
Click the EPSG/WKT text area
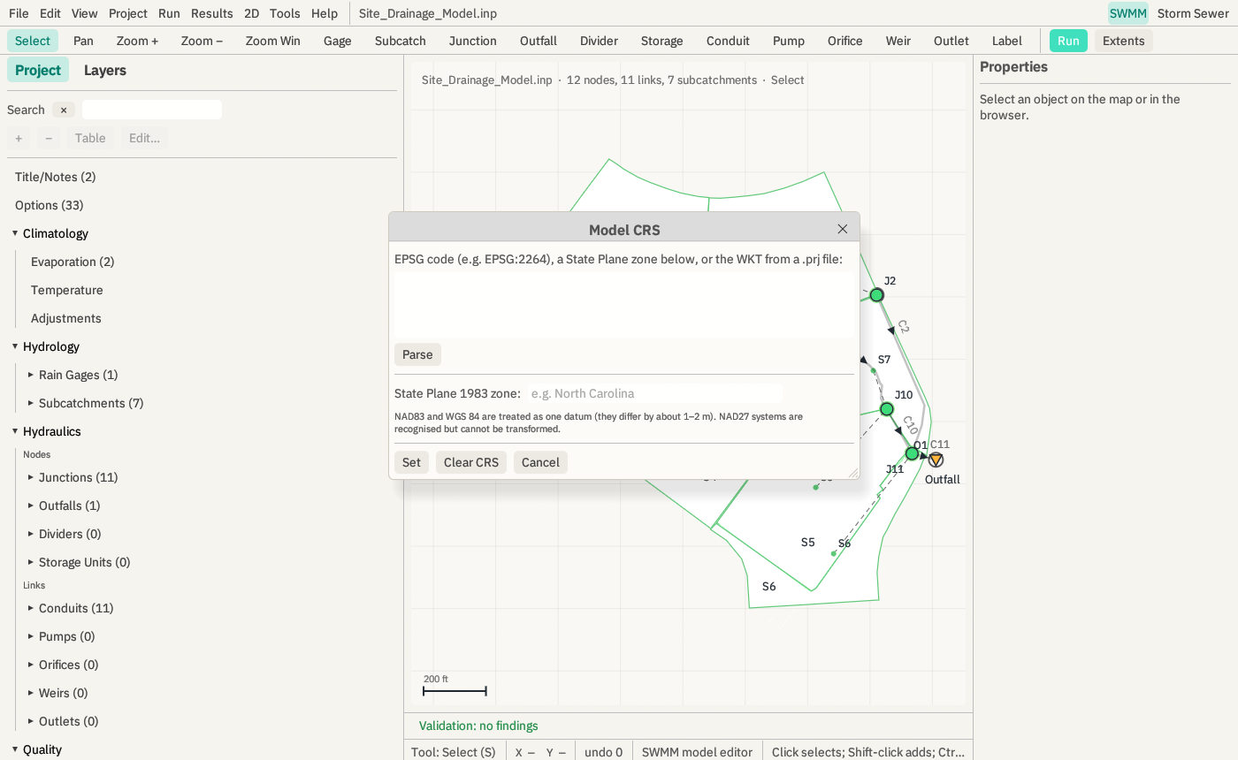(623, 304)
